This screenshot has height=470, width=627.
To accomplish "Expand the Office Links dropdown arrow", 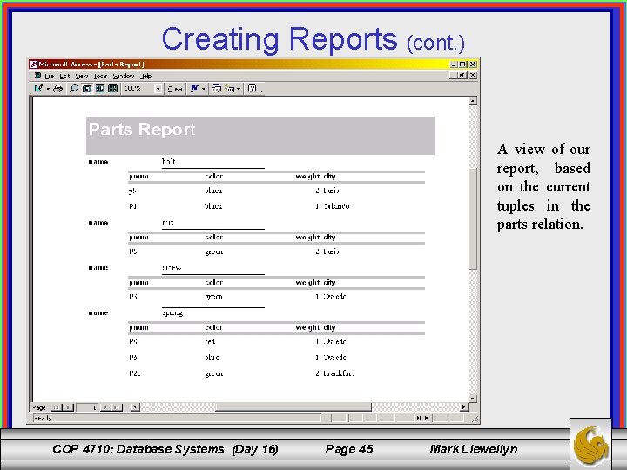I will point(203,89).
